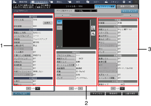
Task: Open the スキャン scan function
Action: pos(112,2)
